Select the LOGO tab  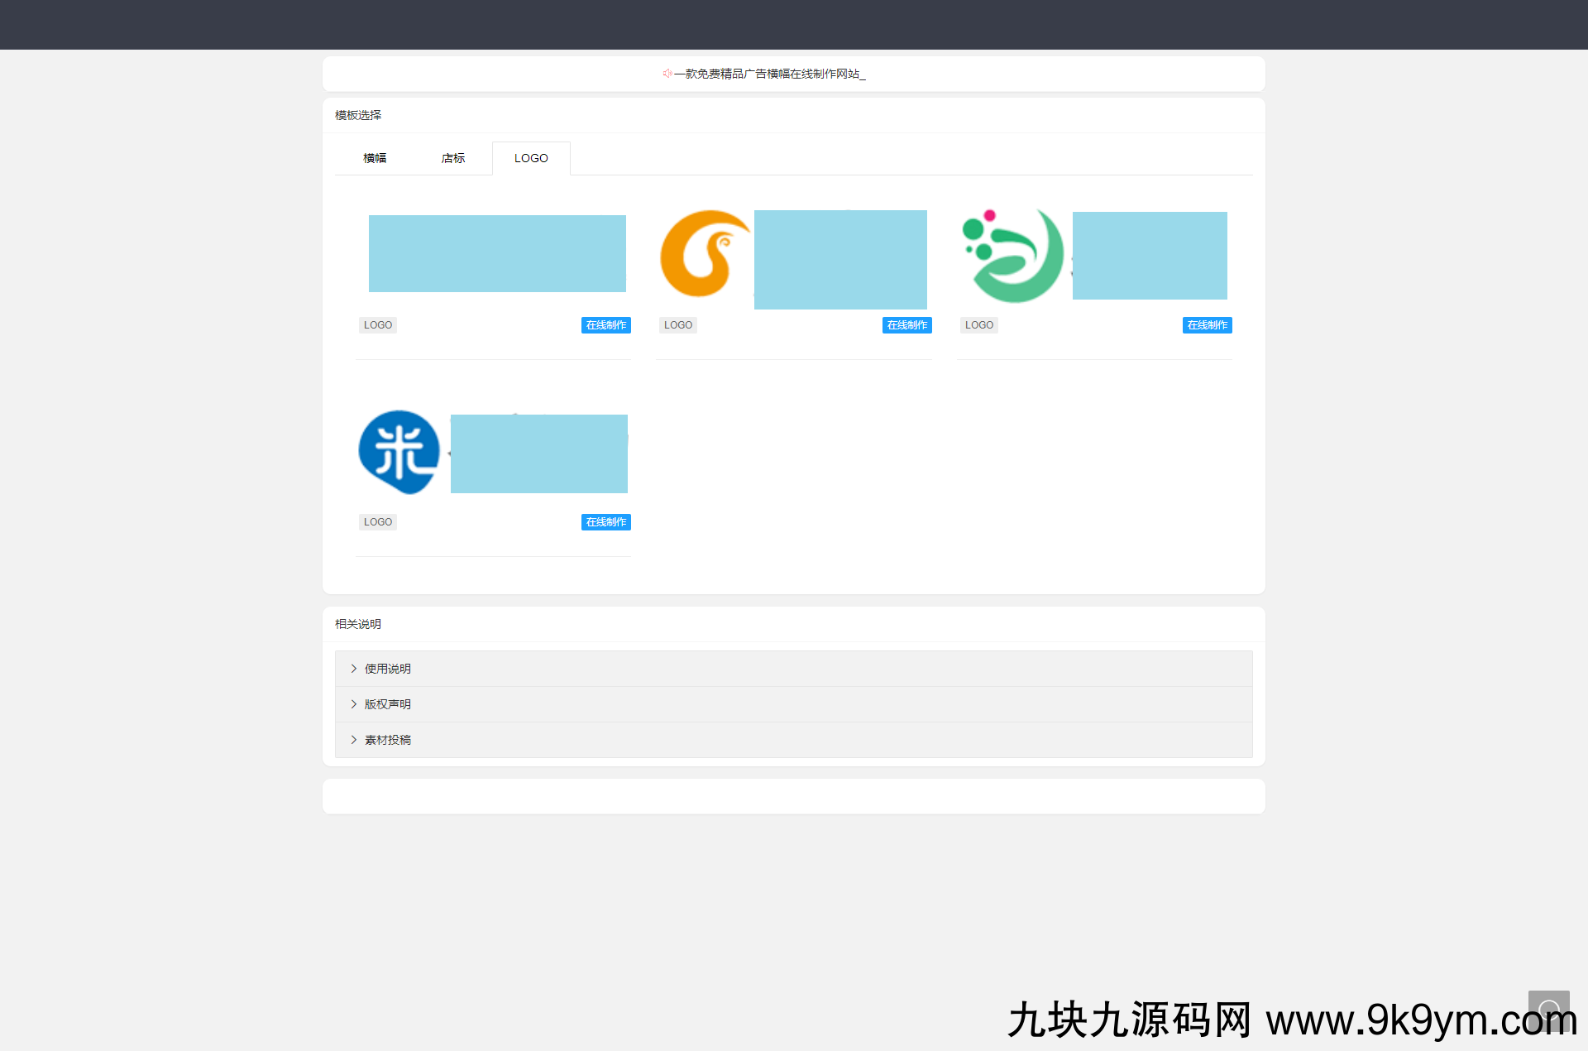click(x=531, y=158)
